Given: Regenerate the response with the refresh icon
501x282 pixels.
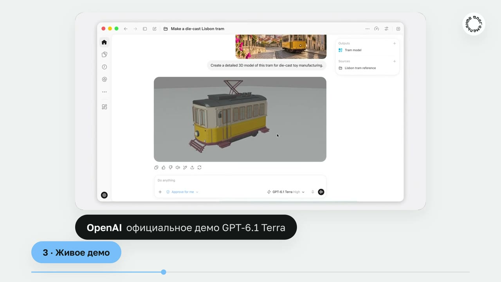Looking at the screenshot, I should 199,167.
